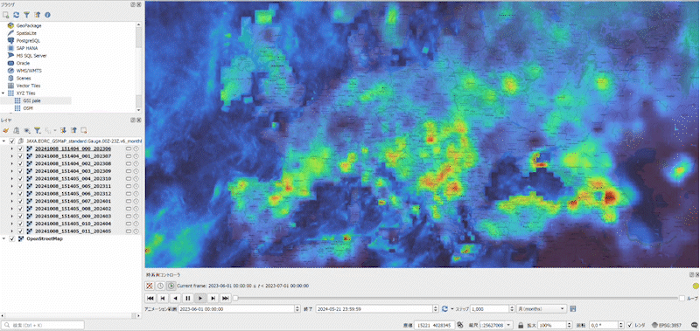
Task: Collapse the XYZ Tiles tree node
Action: pos(3,93)
